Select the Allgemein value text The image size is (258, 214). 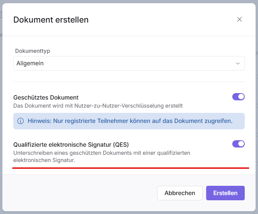30,63
